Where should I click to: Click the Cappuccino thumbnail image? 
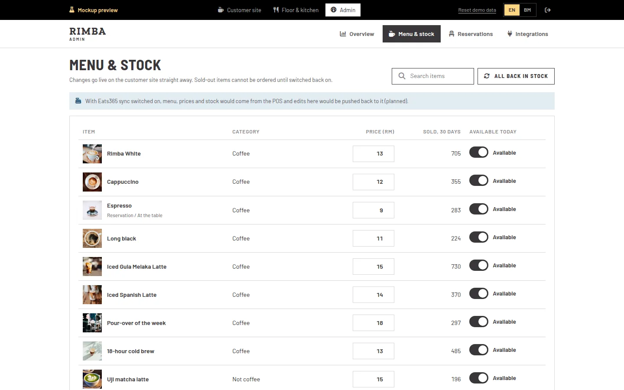92,182
